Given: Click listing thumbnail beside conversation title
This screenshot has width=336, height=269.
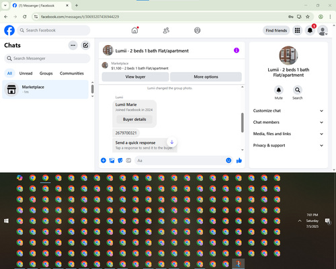Looking at the screenshot, I should tap(108, 50).
